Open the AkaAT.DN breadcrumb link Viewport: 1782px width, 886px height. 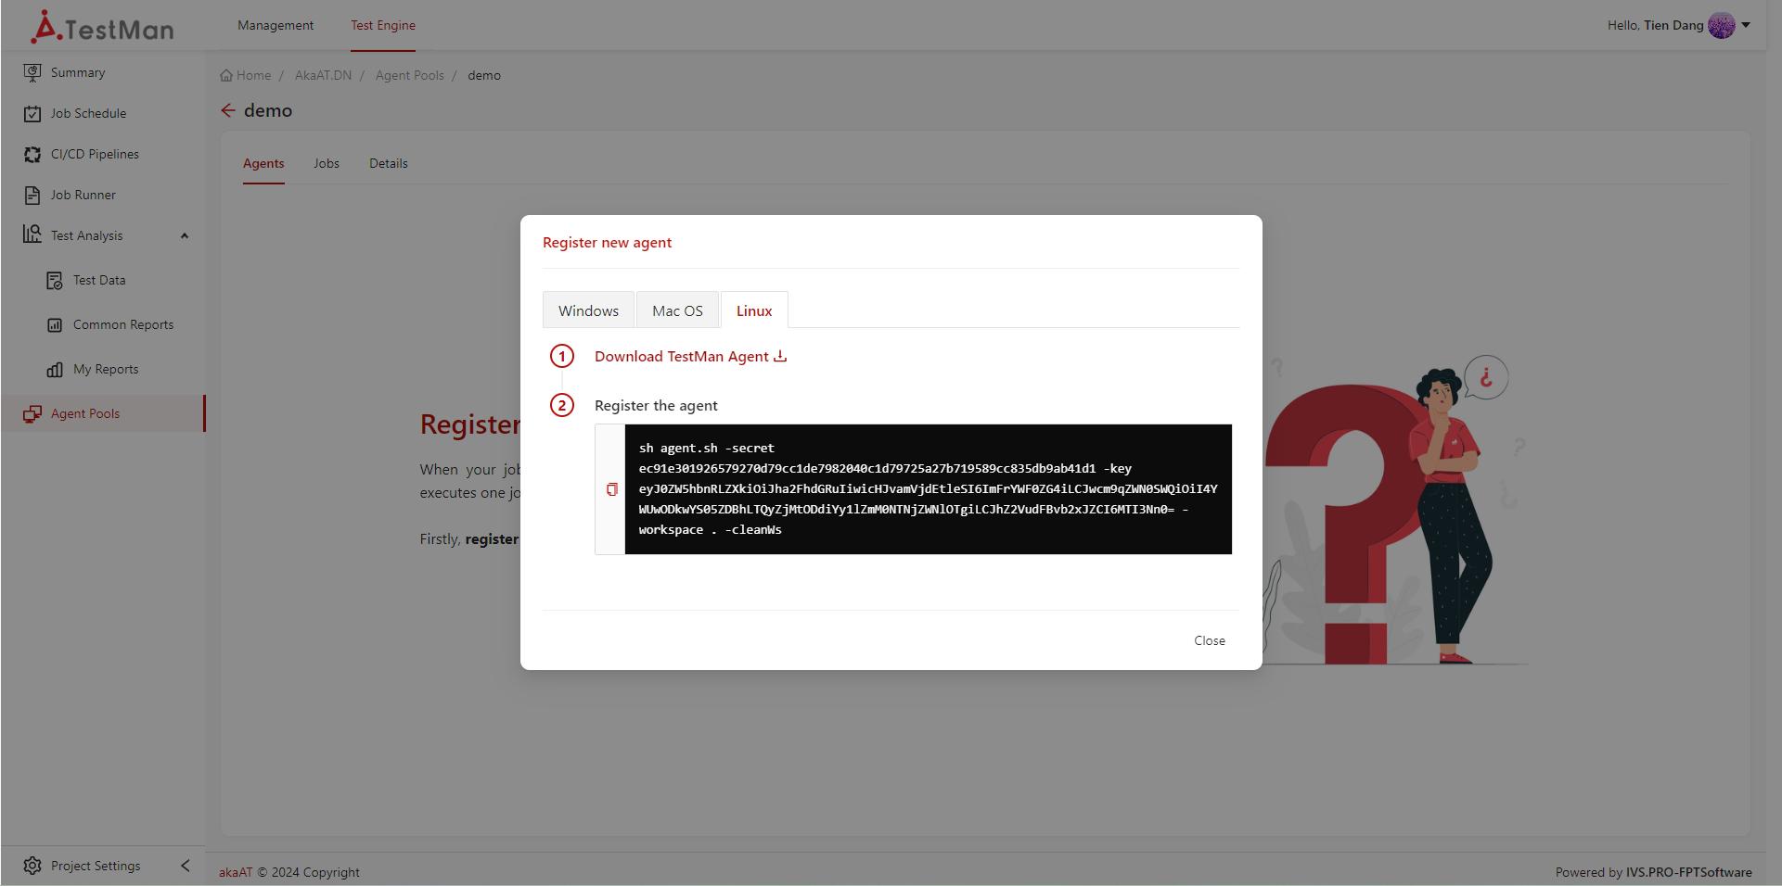point(324,75)
